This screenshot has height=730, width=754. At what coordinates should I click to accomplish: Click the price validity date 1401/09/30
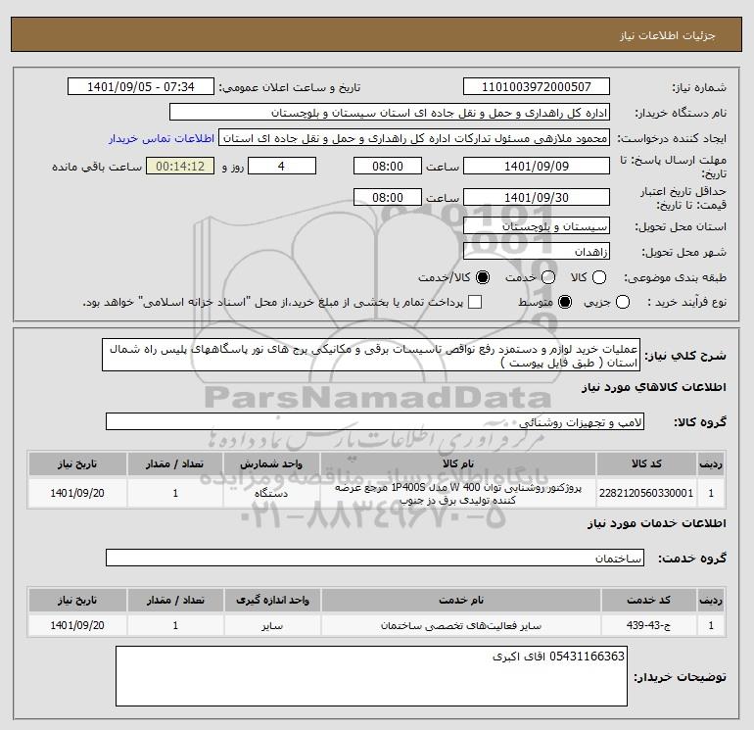pos(537,197)
